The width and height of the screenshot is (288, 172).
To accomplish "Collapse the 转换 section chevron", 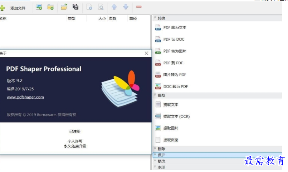I will (x=155, y=18).
